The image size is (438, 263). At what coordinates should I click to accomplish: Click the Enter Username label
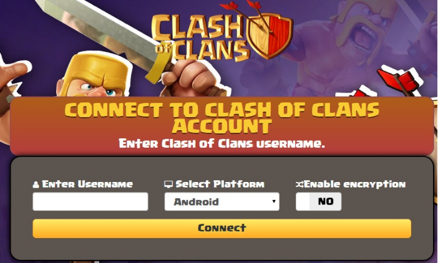coord(87,184)
